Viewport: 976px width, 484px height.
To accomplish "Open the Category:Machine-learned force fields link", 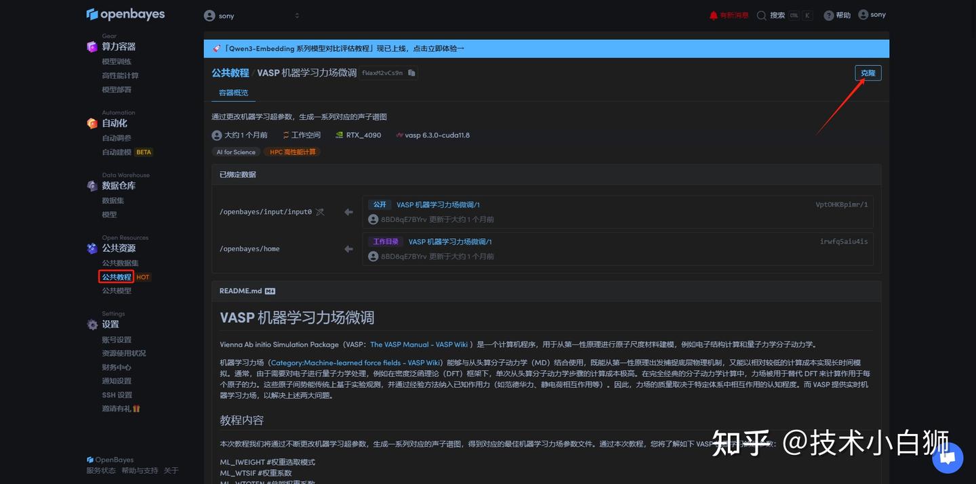I will coord(357,363).
